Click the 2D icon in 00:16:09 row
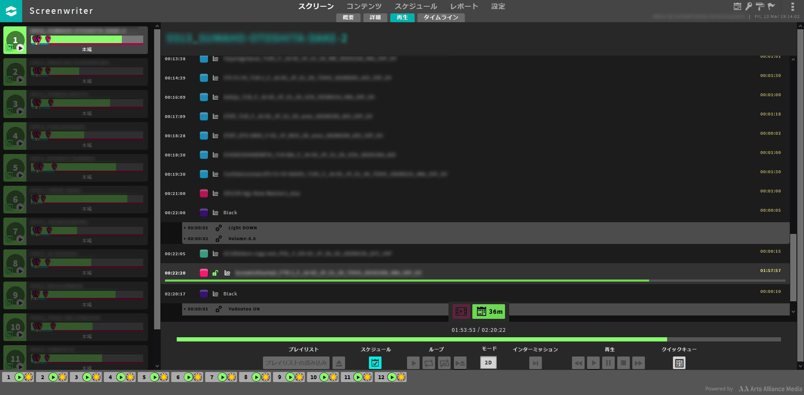Viewport: 804px width, 395px height. pyautogui.click(x=215, y=97)
